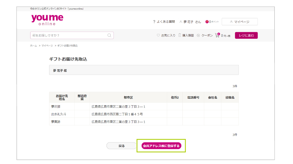Click the 夢 花子 様 name bar
Screen dimensions: 293x164
[144, 70]
